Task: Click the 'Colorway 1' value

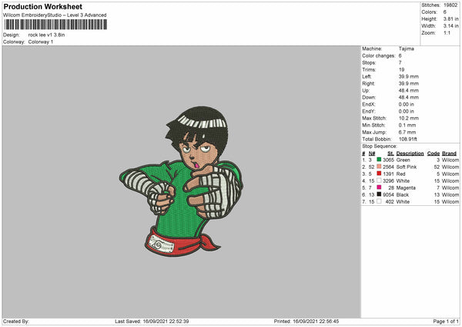Action: point(41,42)
